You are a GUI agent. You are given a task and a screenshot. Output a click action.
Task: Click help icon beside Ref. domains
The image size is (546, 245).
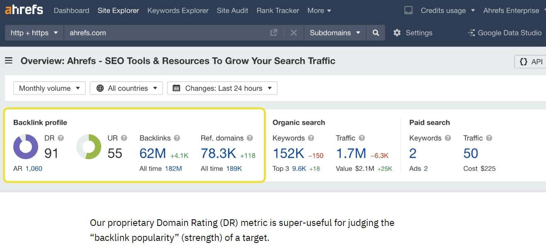pyautogui.click(x=250, y=138)
